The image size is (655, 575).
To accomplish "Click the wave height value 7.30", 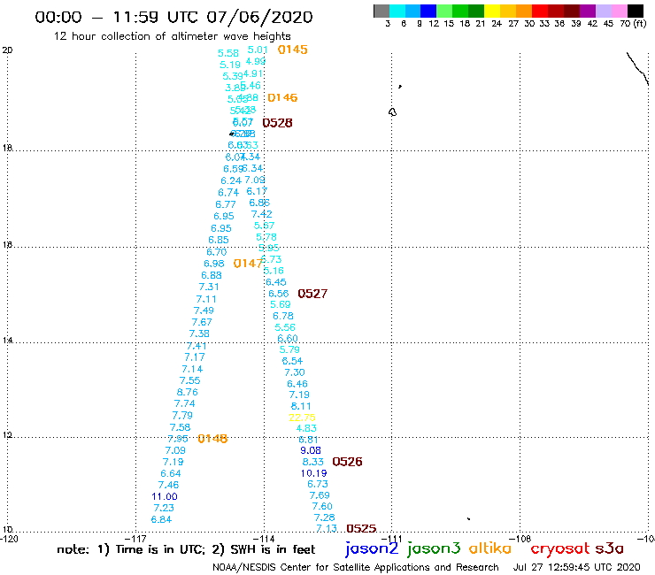I will point(295,372).
